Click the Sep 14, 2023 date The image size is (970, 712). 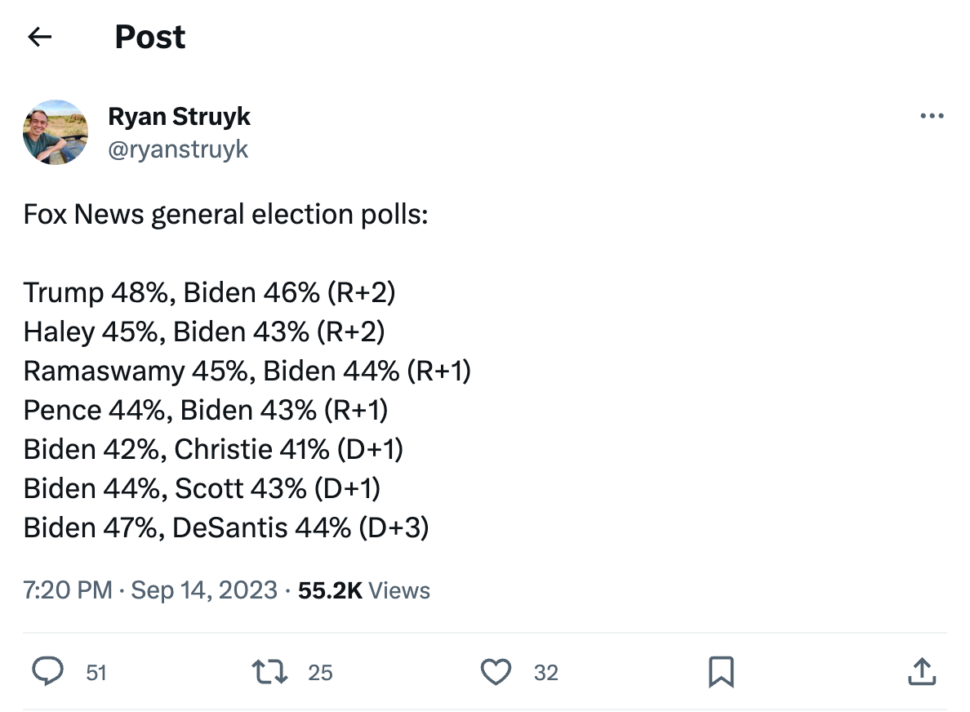204,590
